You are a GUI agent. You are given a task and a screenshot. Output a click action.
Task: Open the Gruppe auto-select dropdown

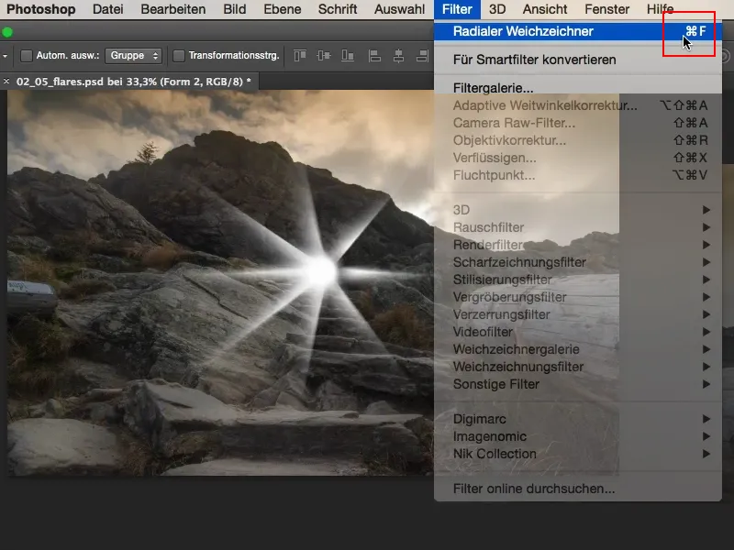133,56
